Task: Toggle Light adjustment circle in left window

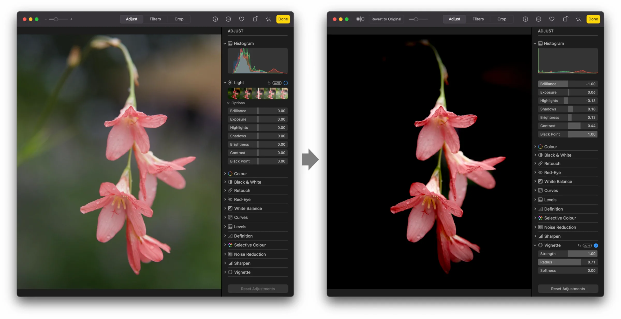Action: 286,83
